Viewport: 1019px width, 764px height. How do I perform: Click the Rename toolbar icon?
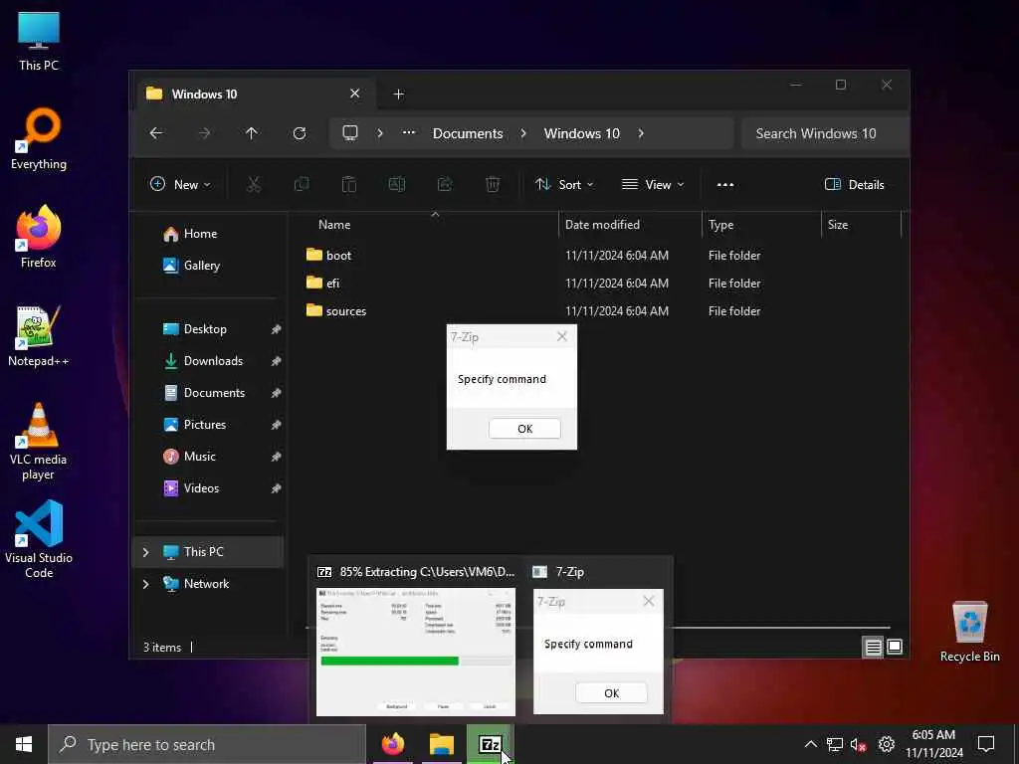click(x=397, y=184)
